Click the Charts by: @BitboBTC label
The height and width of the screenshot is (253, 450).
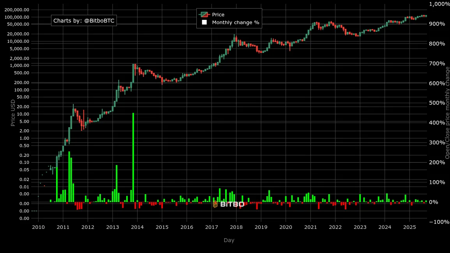pyautogui.click(x=84, y=21)
